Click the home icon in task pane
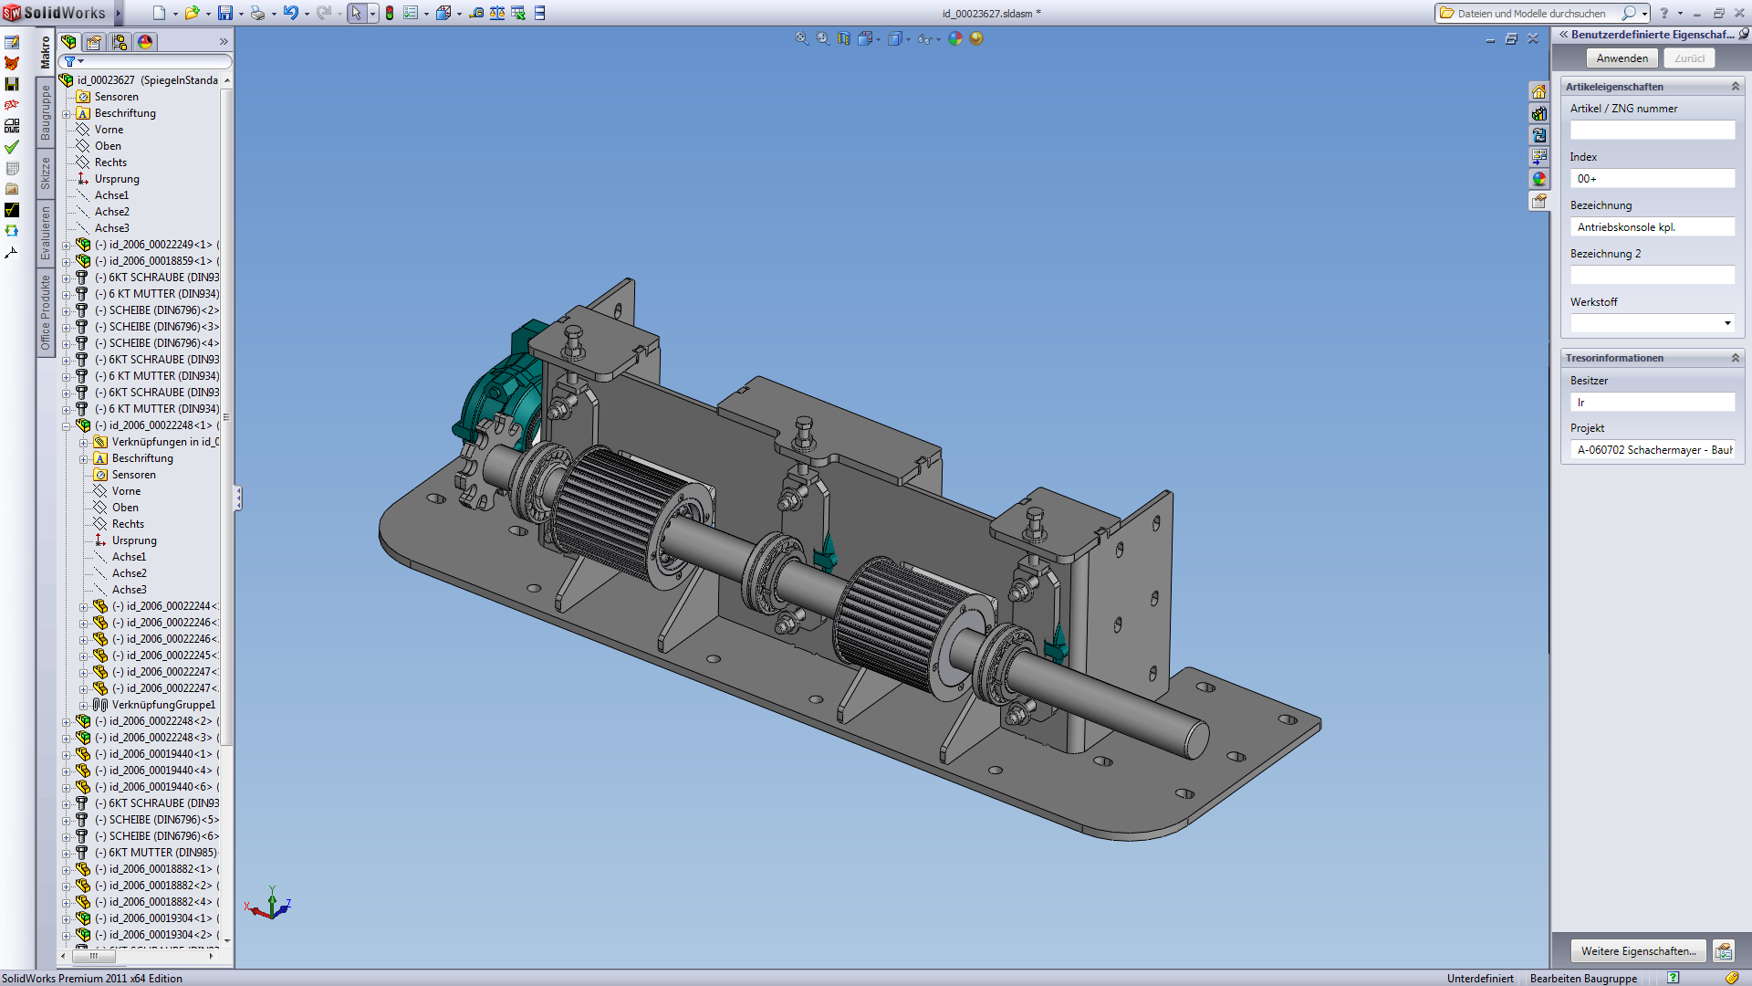The image size is (1752, 986). (1539, 91)
